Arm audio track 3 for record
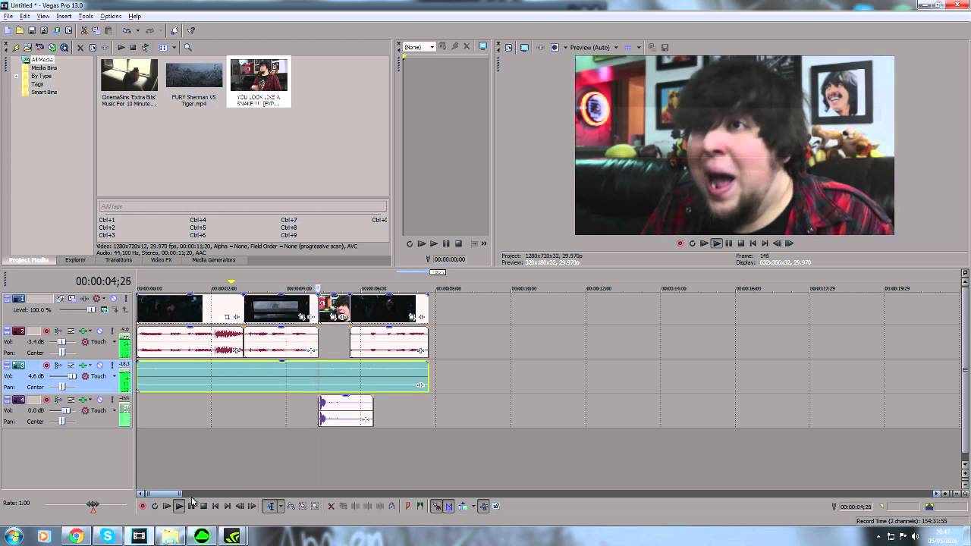Image resolution: width=971 pixels, height=546 pixels. click(x=46, y=366)
